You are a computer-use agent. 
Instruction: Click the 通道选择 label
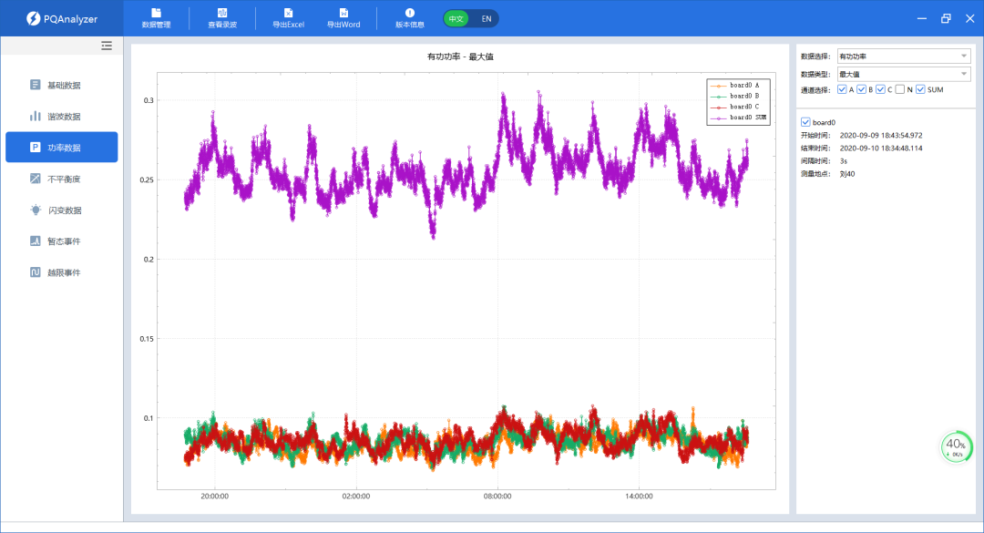click(x=815, y=90)
